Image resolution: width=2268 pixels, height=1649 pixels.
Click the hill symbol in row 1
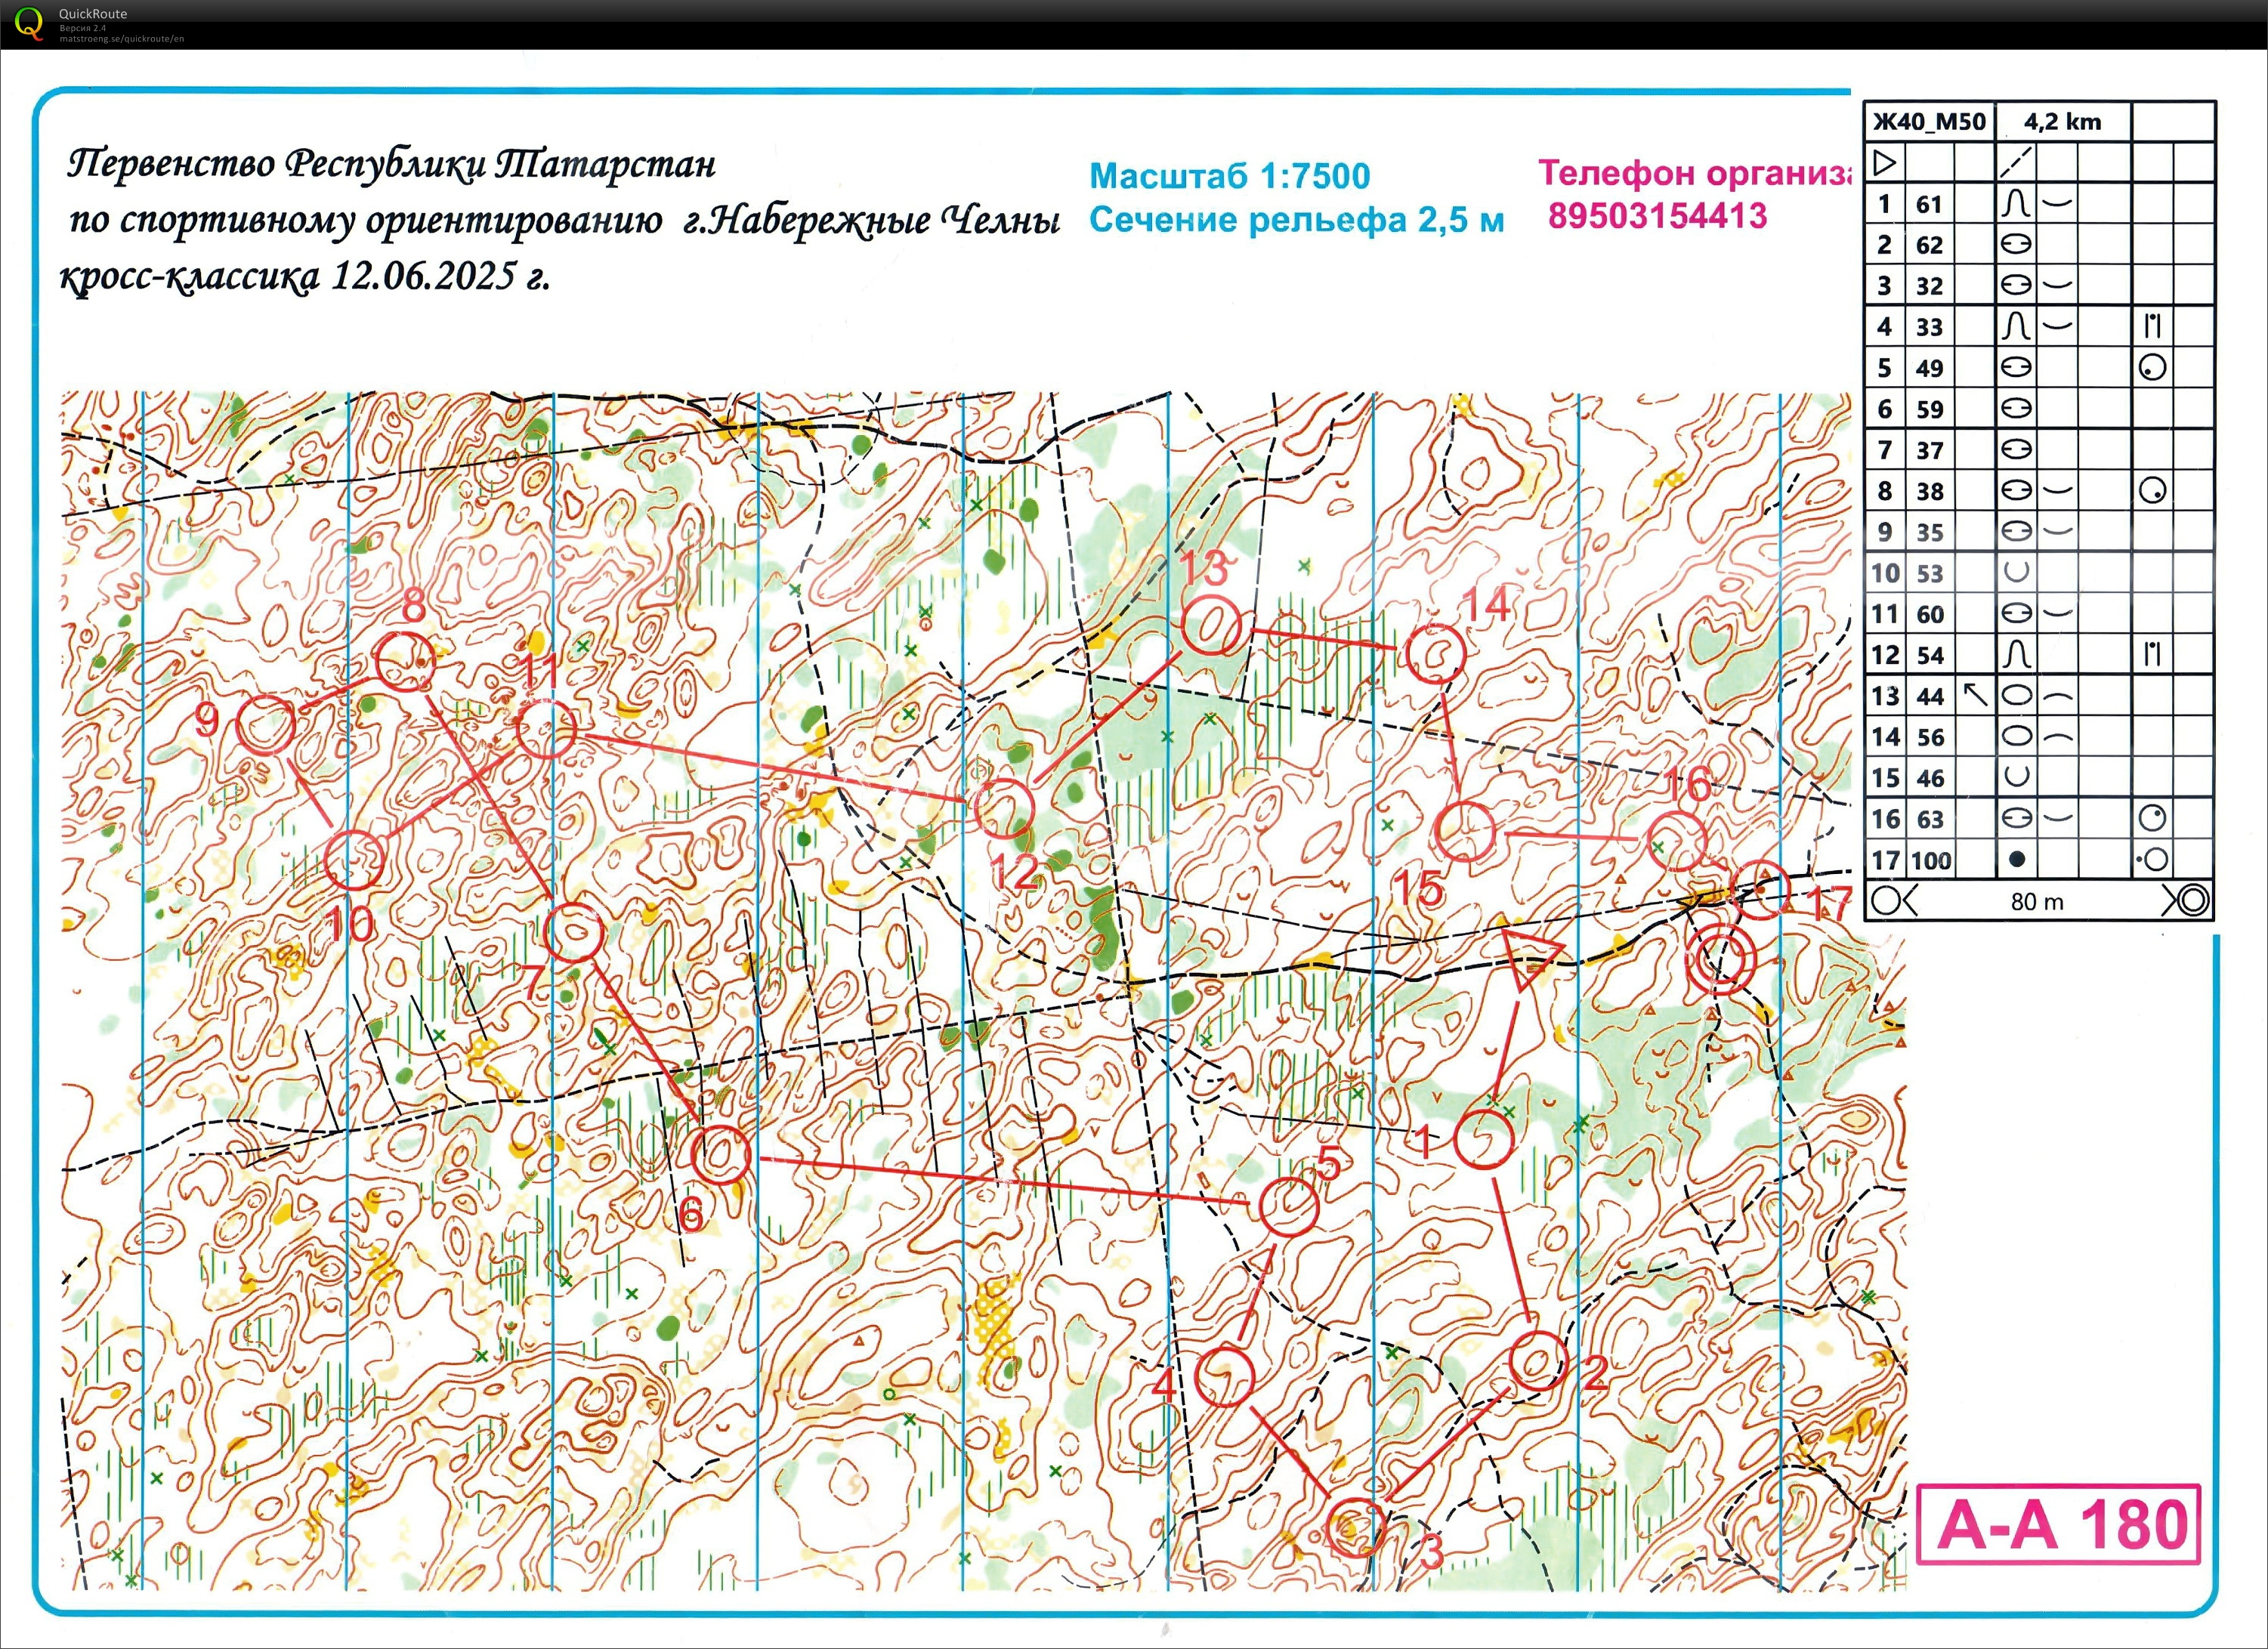pyautogui.click(x=2016, y=204)
